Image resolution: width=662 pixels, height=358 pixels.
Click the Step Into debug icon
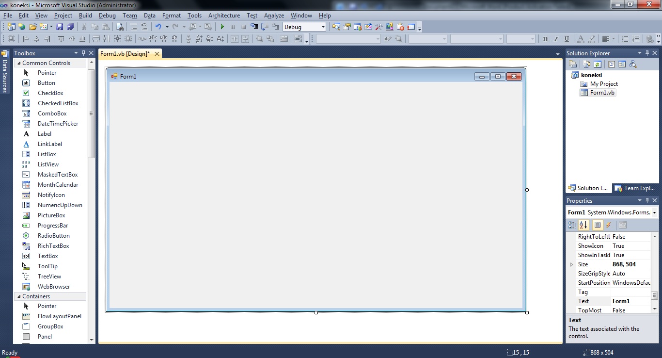point(253,27)
